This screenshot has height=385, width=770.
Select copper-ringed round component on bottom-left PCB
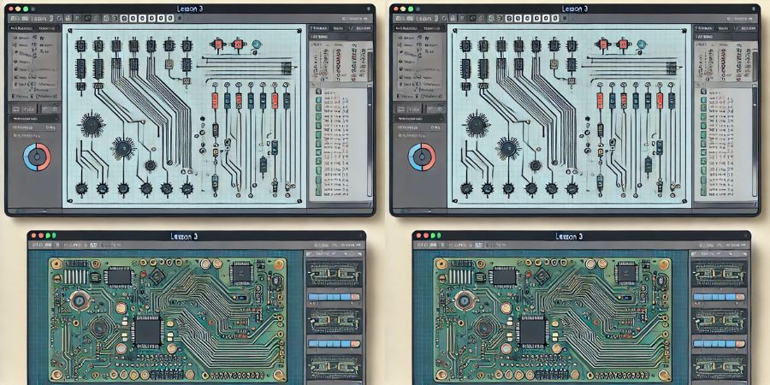point(79,300)
